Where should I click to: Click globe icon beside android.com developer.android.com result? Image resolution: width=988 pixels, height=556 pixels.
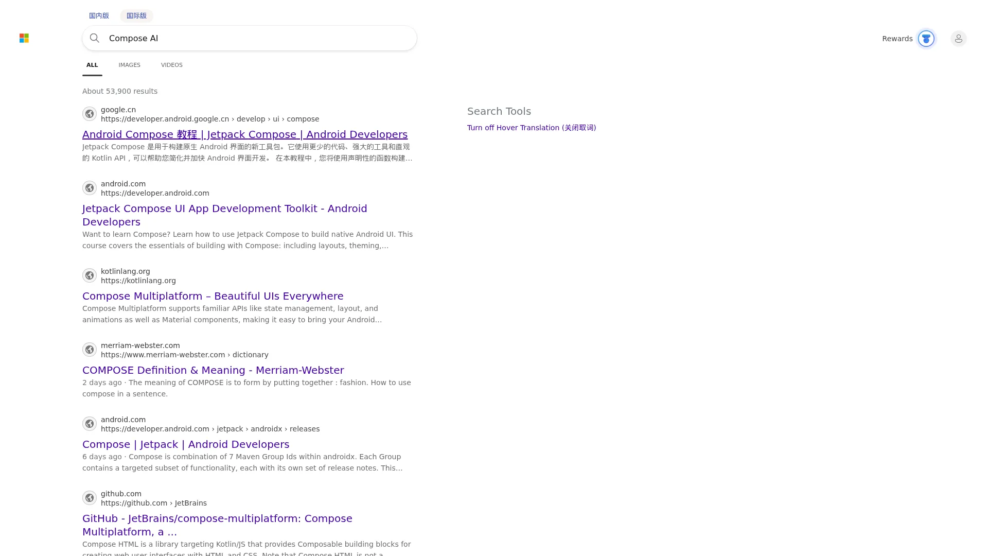pos(90,188)
